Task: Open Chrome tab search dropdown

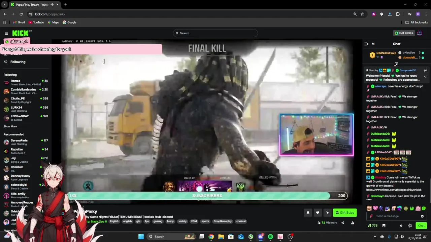Action: click(x=4, y=4)
